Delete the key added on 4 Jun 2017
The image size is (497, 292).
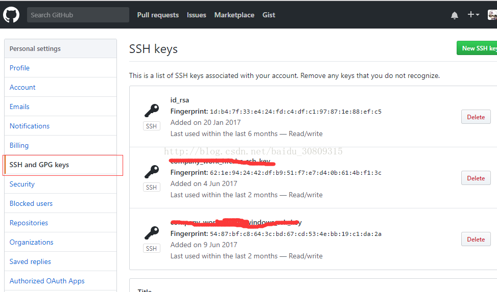click(476, 178)
